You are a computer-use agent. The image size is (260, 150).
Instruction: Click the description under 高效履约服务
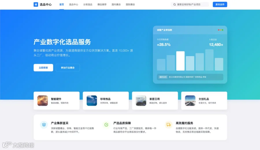pos(197,130)
